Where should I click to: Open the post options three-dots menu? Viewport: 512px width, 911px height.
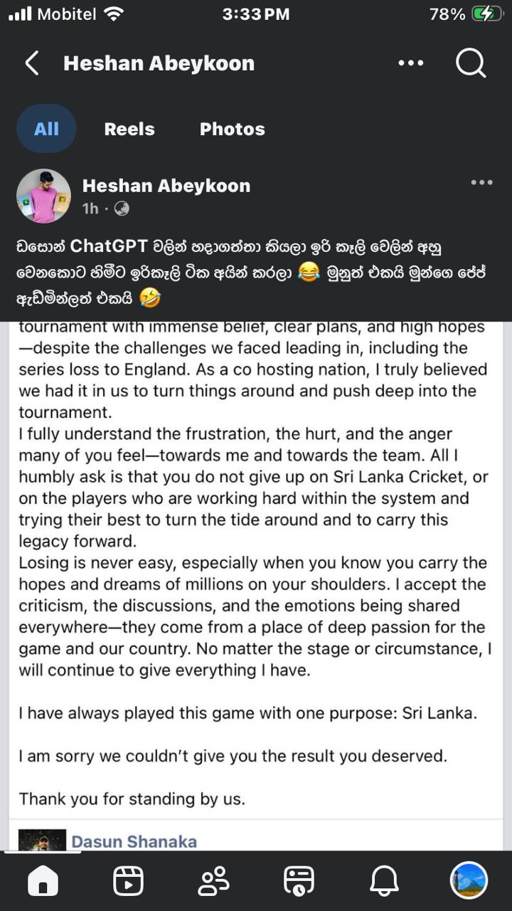[481, 183]
